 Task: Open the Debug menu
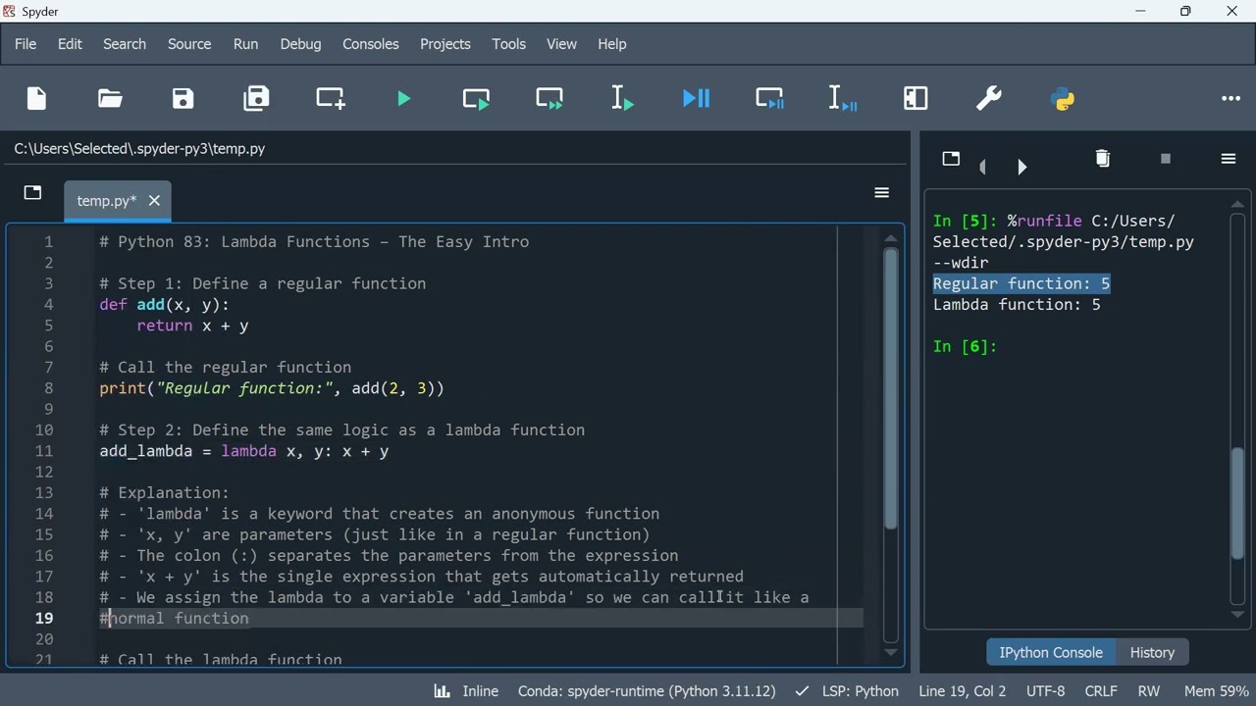click(300, 44)
